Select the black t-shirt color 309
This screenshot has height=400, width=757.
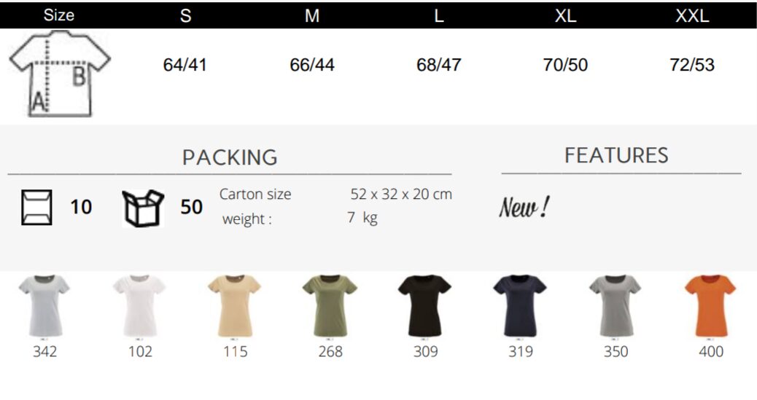coord(425,306)
